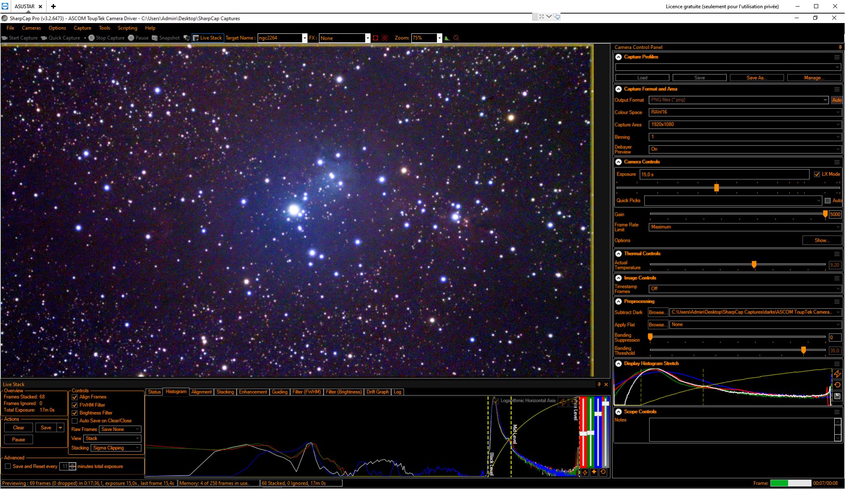The image size is (845, 489).
Task: Switch to the Alignment tab
Action: coord(201,392)
